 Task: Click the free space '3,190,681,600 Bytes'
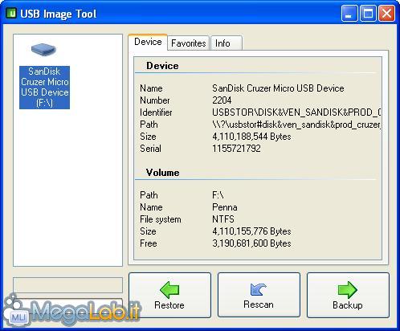point(251,243)
